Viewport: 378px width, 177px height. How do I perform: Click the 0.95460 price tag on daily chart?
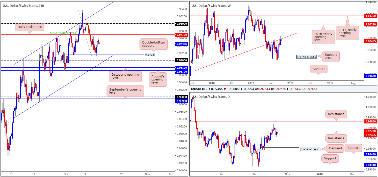coord(370,154)
